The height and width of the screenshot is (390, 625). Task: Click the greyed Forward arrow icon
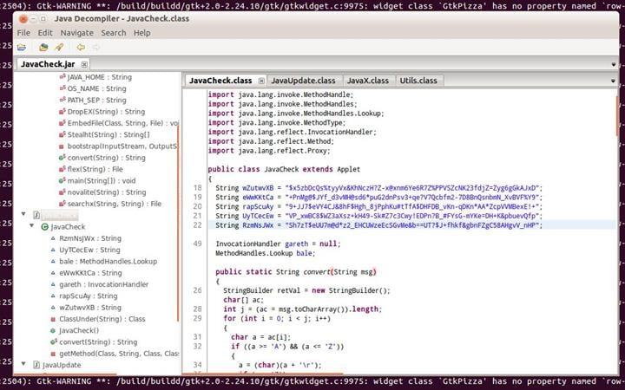(x=98, y=47)
